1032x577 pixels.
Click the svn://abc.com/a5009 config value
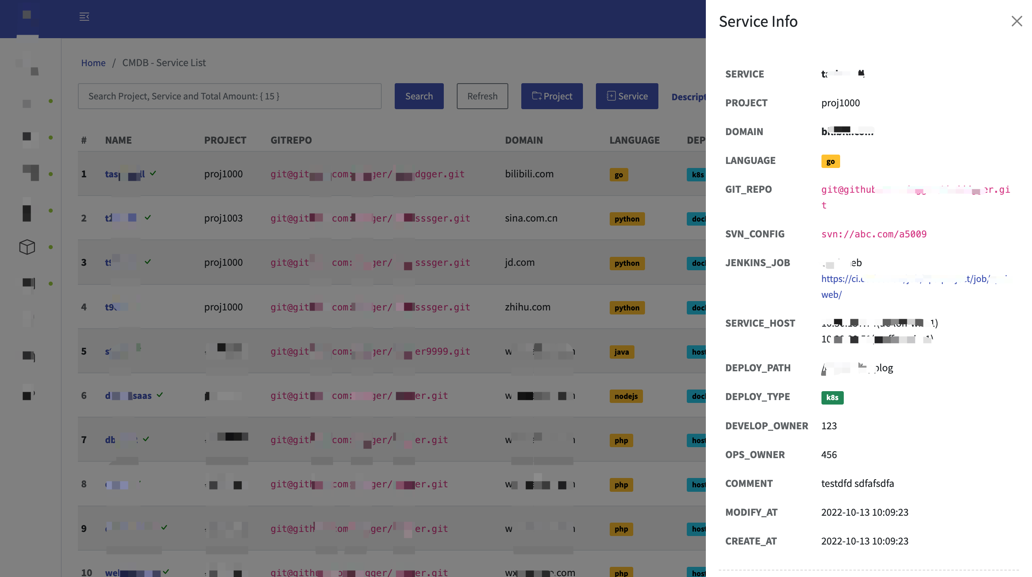[x=874, y=234]
